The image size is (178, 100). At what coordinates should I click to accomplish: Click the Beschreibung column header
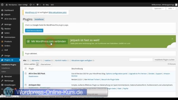pyautogui.click(x=77, y=69)
